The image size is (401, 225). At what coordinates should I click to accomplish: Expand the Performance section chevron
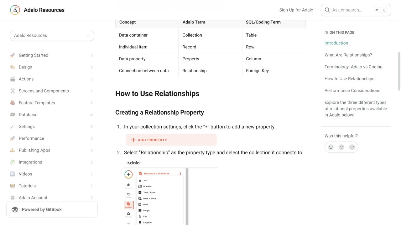[x=91, y=138]
